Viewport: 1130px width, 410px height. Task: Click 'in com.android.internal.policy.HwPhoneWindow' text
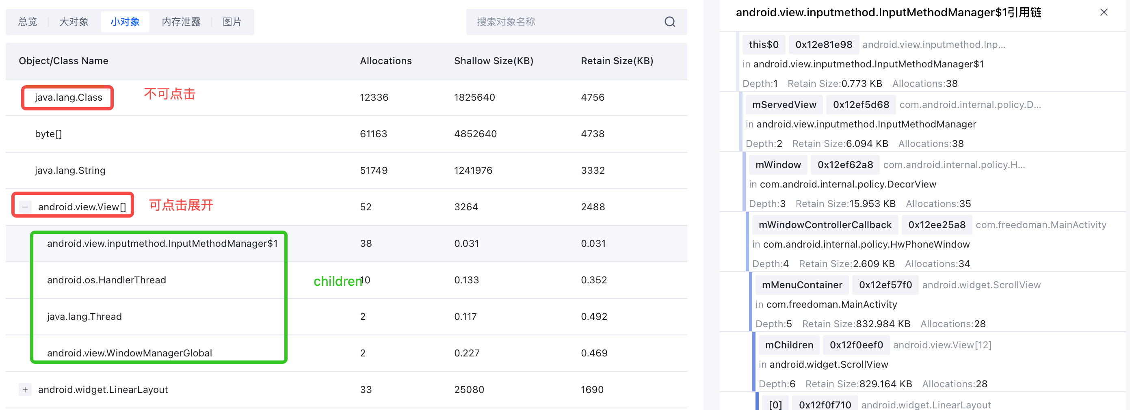(x=861, y=244)
